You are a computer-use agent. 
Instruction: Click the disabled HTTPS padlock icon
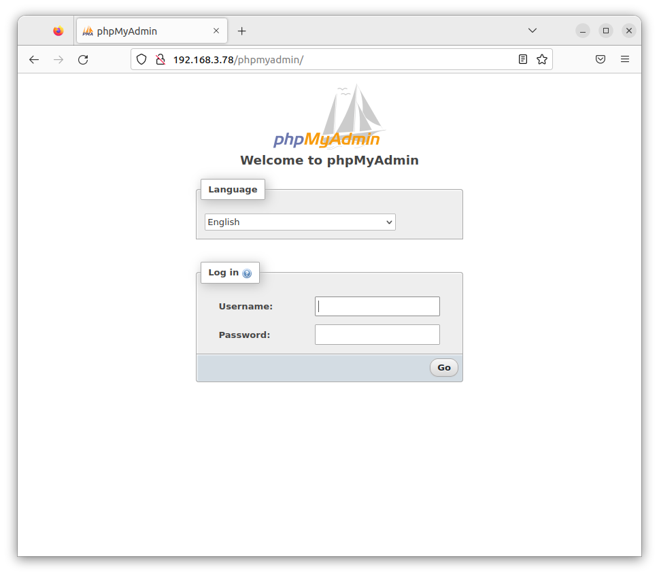160,59
